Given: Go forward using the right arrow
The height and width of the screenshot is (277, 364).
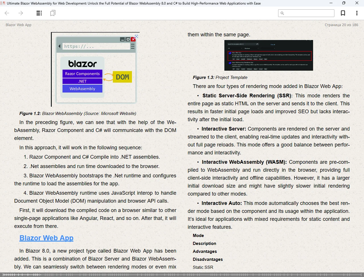Looking at the screenshot, I should coord(21,13).
